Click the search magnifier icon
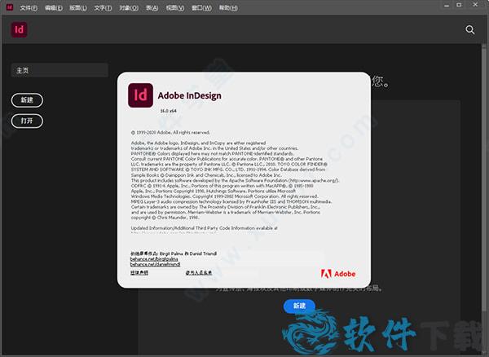The height and width of the screenshot is (357, 489). click(x=470, y=29)
